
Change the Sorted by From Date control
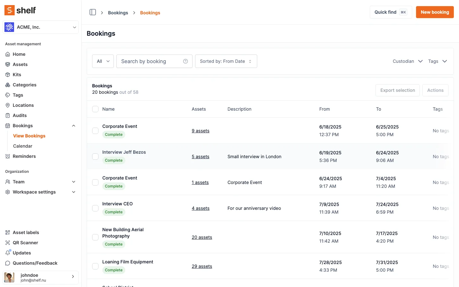[226, 61]
